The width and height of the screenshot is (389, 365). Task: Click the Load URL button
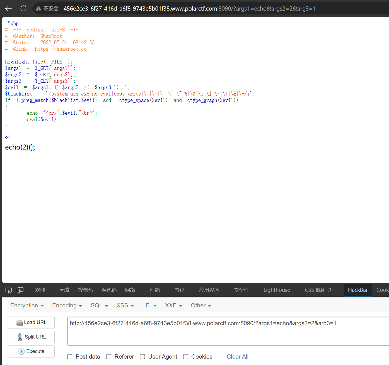pos(31,323)
